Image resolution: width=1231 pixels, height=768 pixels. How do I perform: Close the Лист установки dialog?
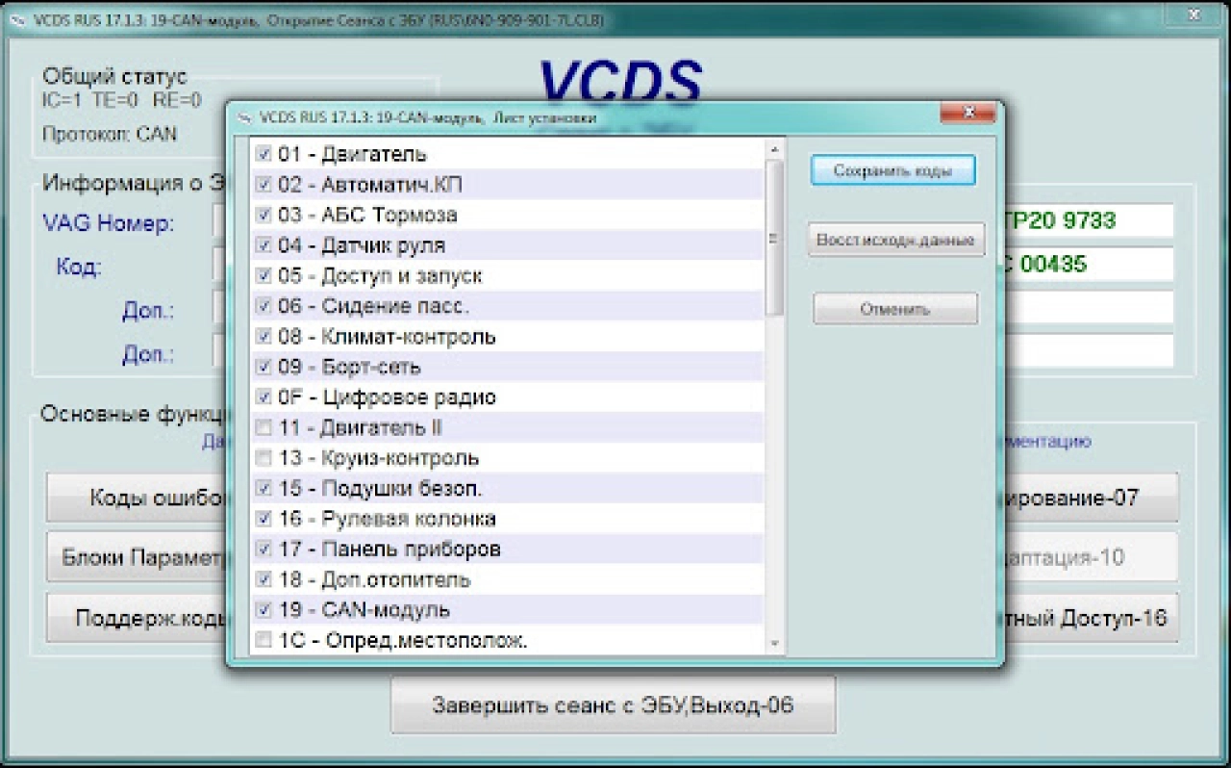(x=967, y=114)
